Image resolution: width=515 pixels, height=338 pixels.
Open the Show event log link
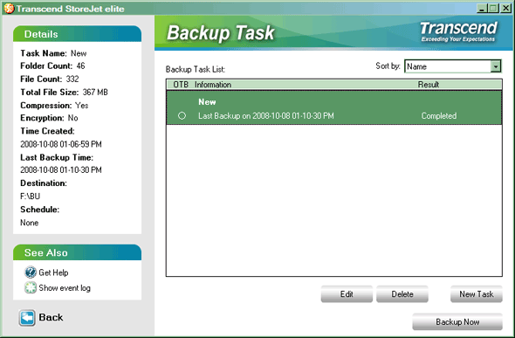tap(65, 288)
